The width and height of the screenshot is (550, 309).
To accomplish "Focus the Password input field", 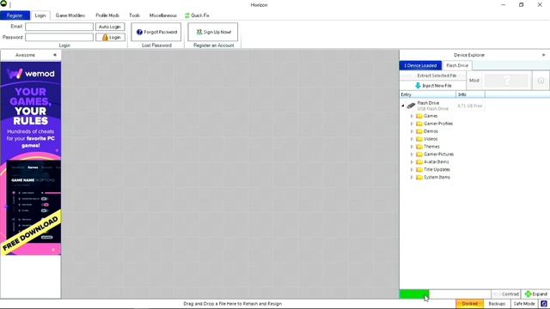I will [x=59, y=37].
